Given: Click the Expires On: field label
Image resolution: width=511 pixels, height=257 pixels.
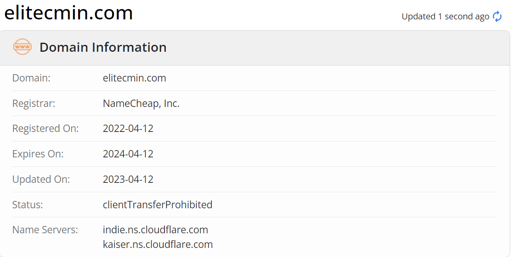Looking at the screenshot, I should pos(38,154).
